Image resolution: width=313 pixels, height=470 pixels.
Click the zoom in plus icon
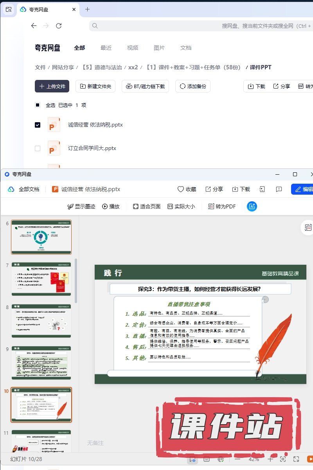click(270, 459)
